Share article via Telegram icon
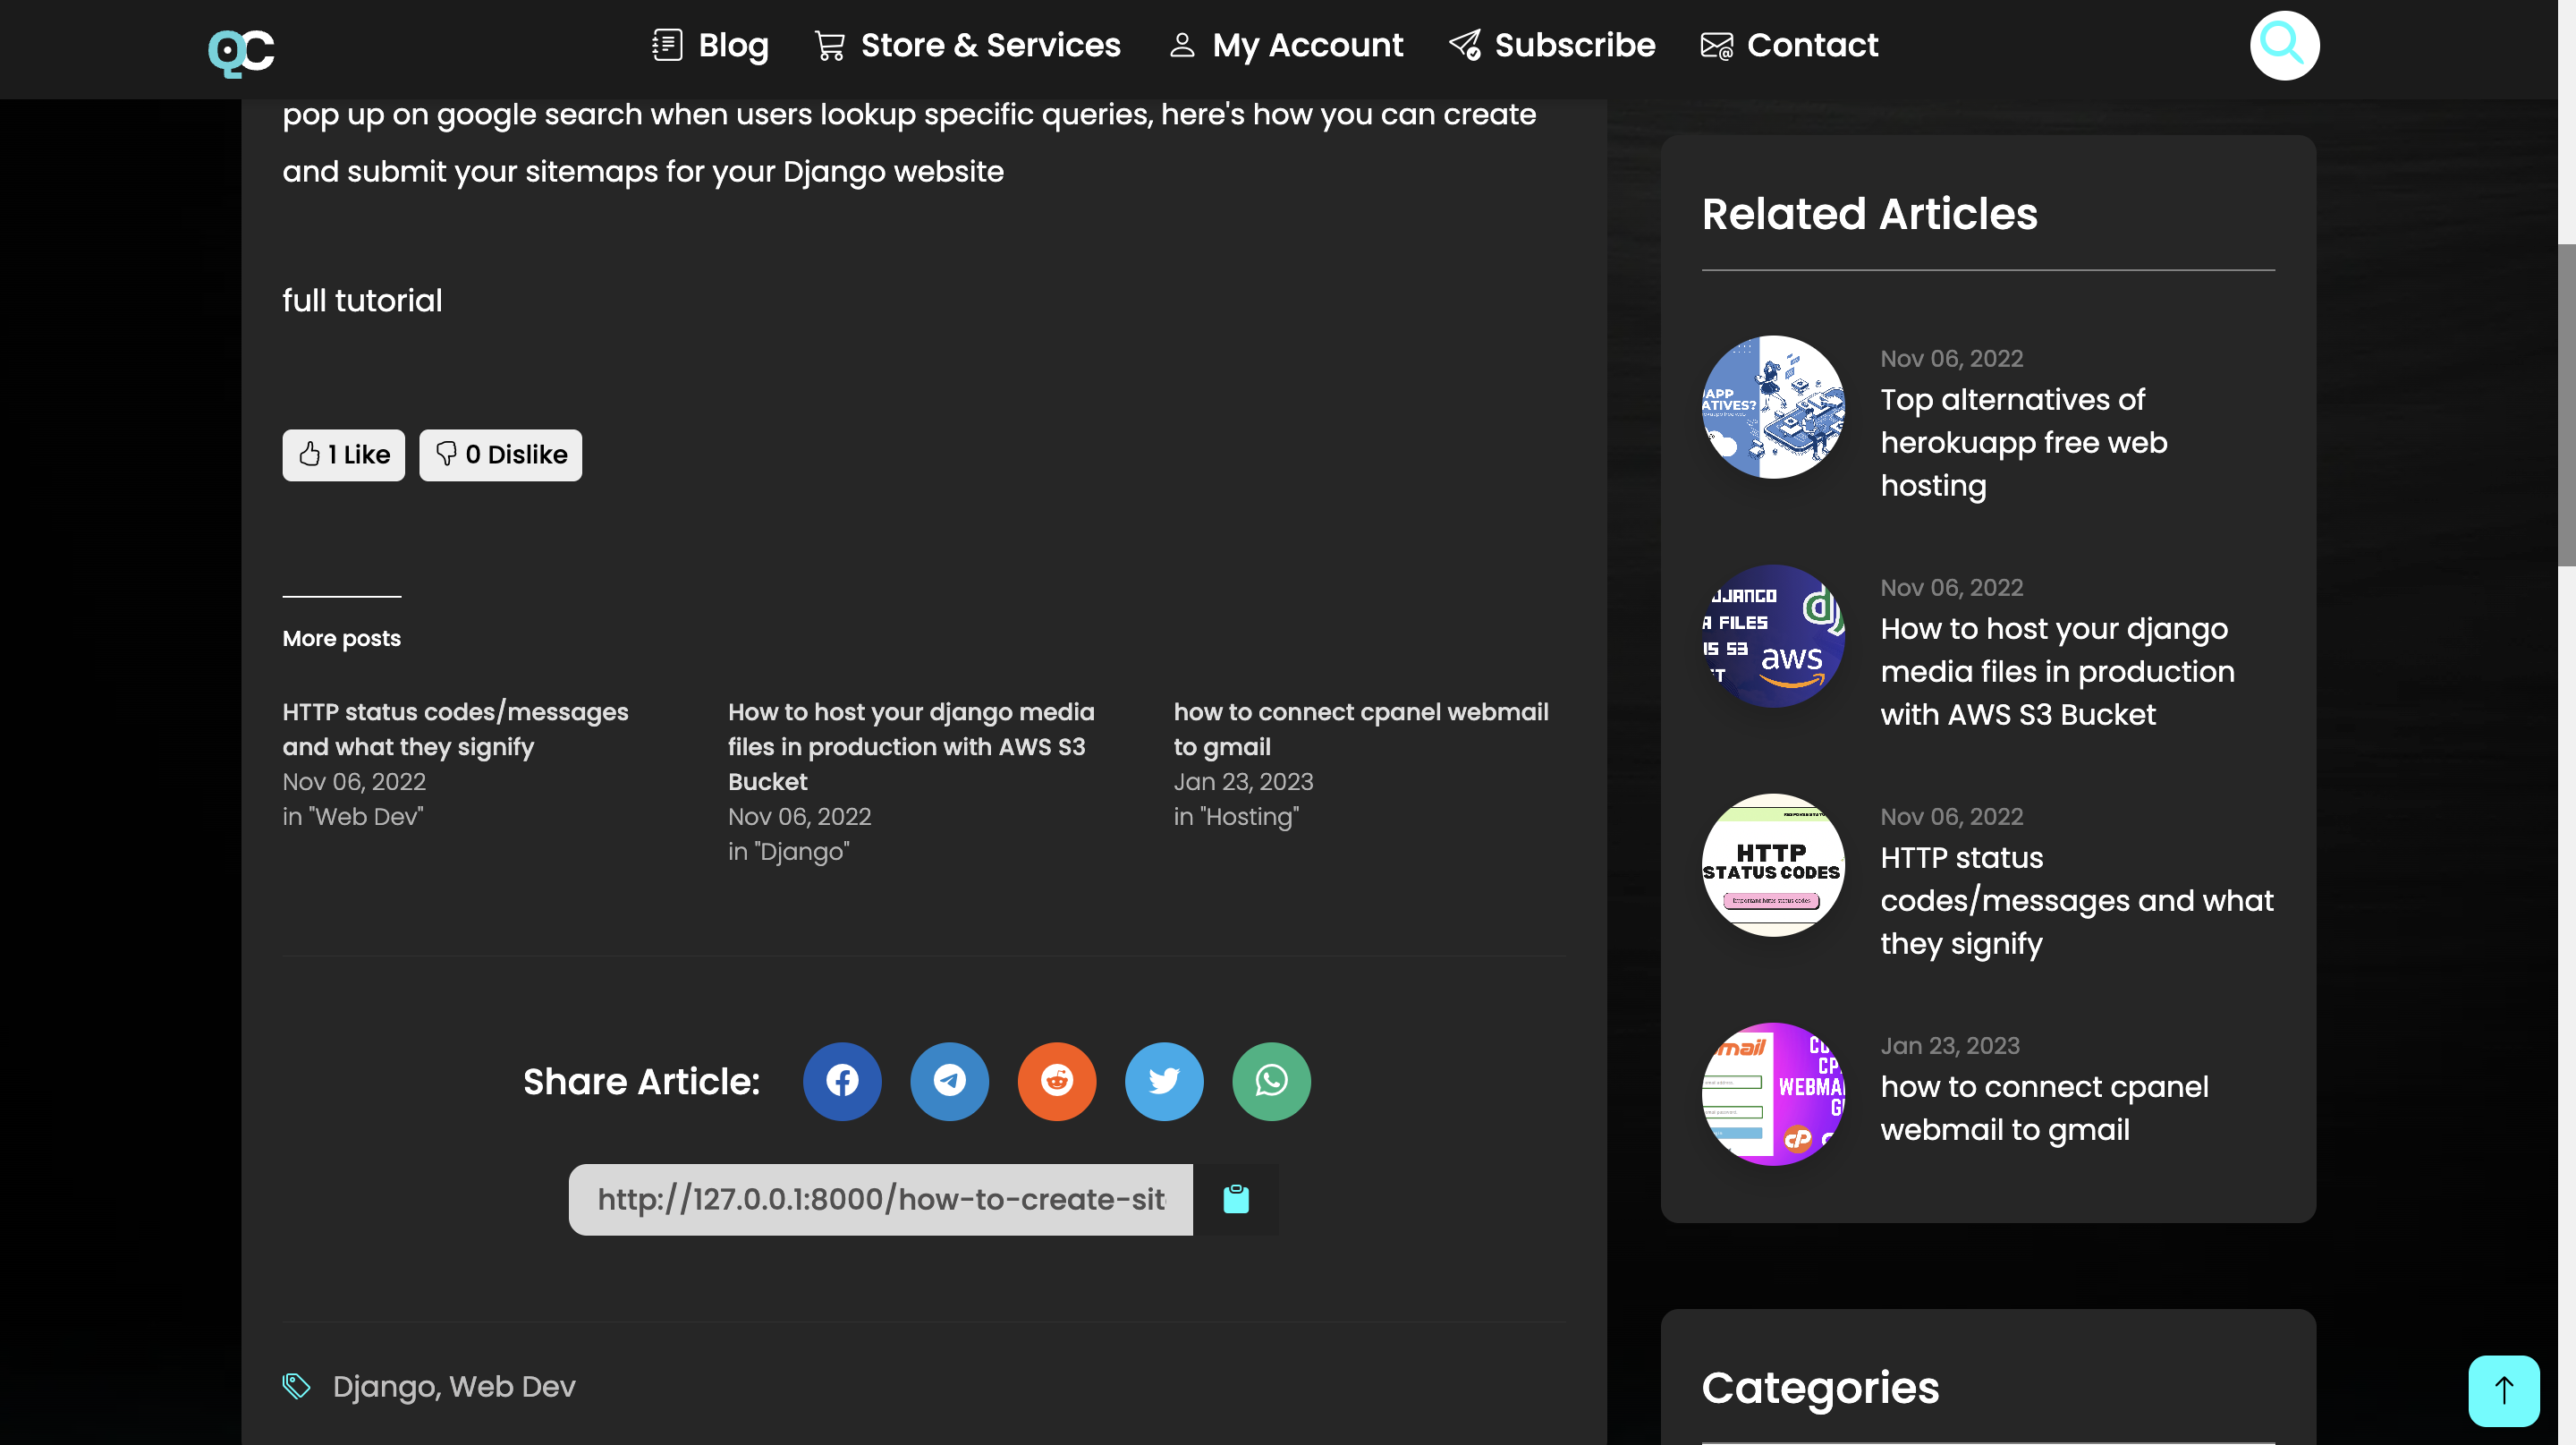 point(948,1081)
